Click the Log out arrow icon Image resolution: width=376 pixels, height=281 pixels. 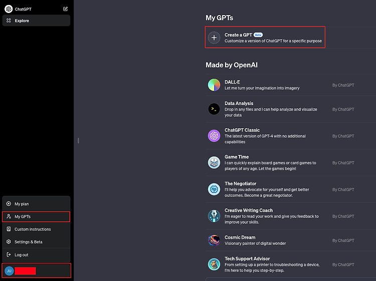pos(9,254)
